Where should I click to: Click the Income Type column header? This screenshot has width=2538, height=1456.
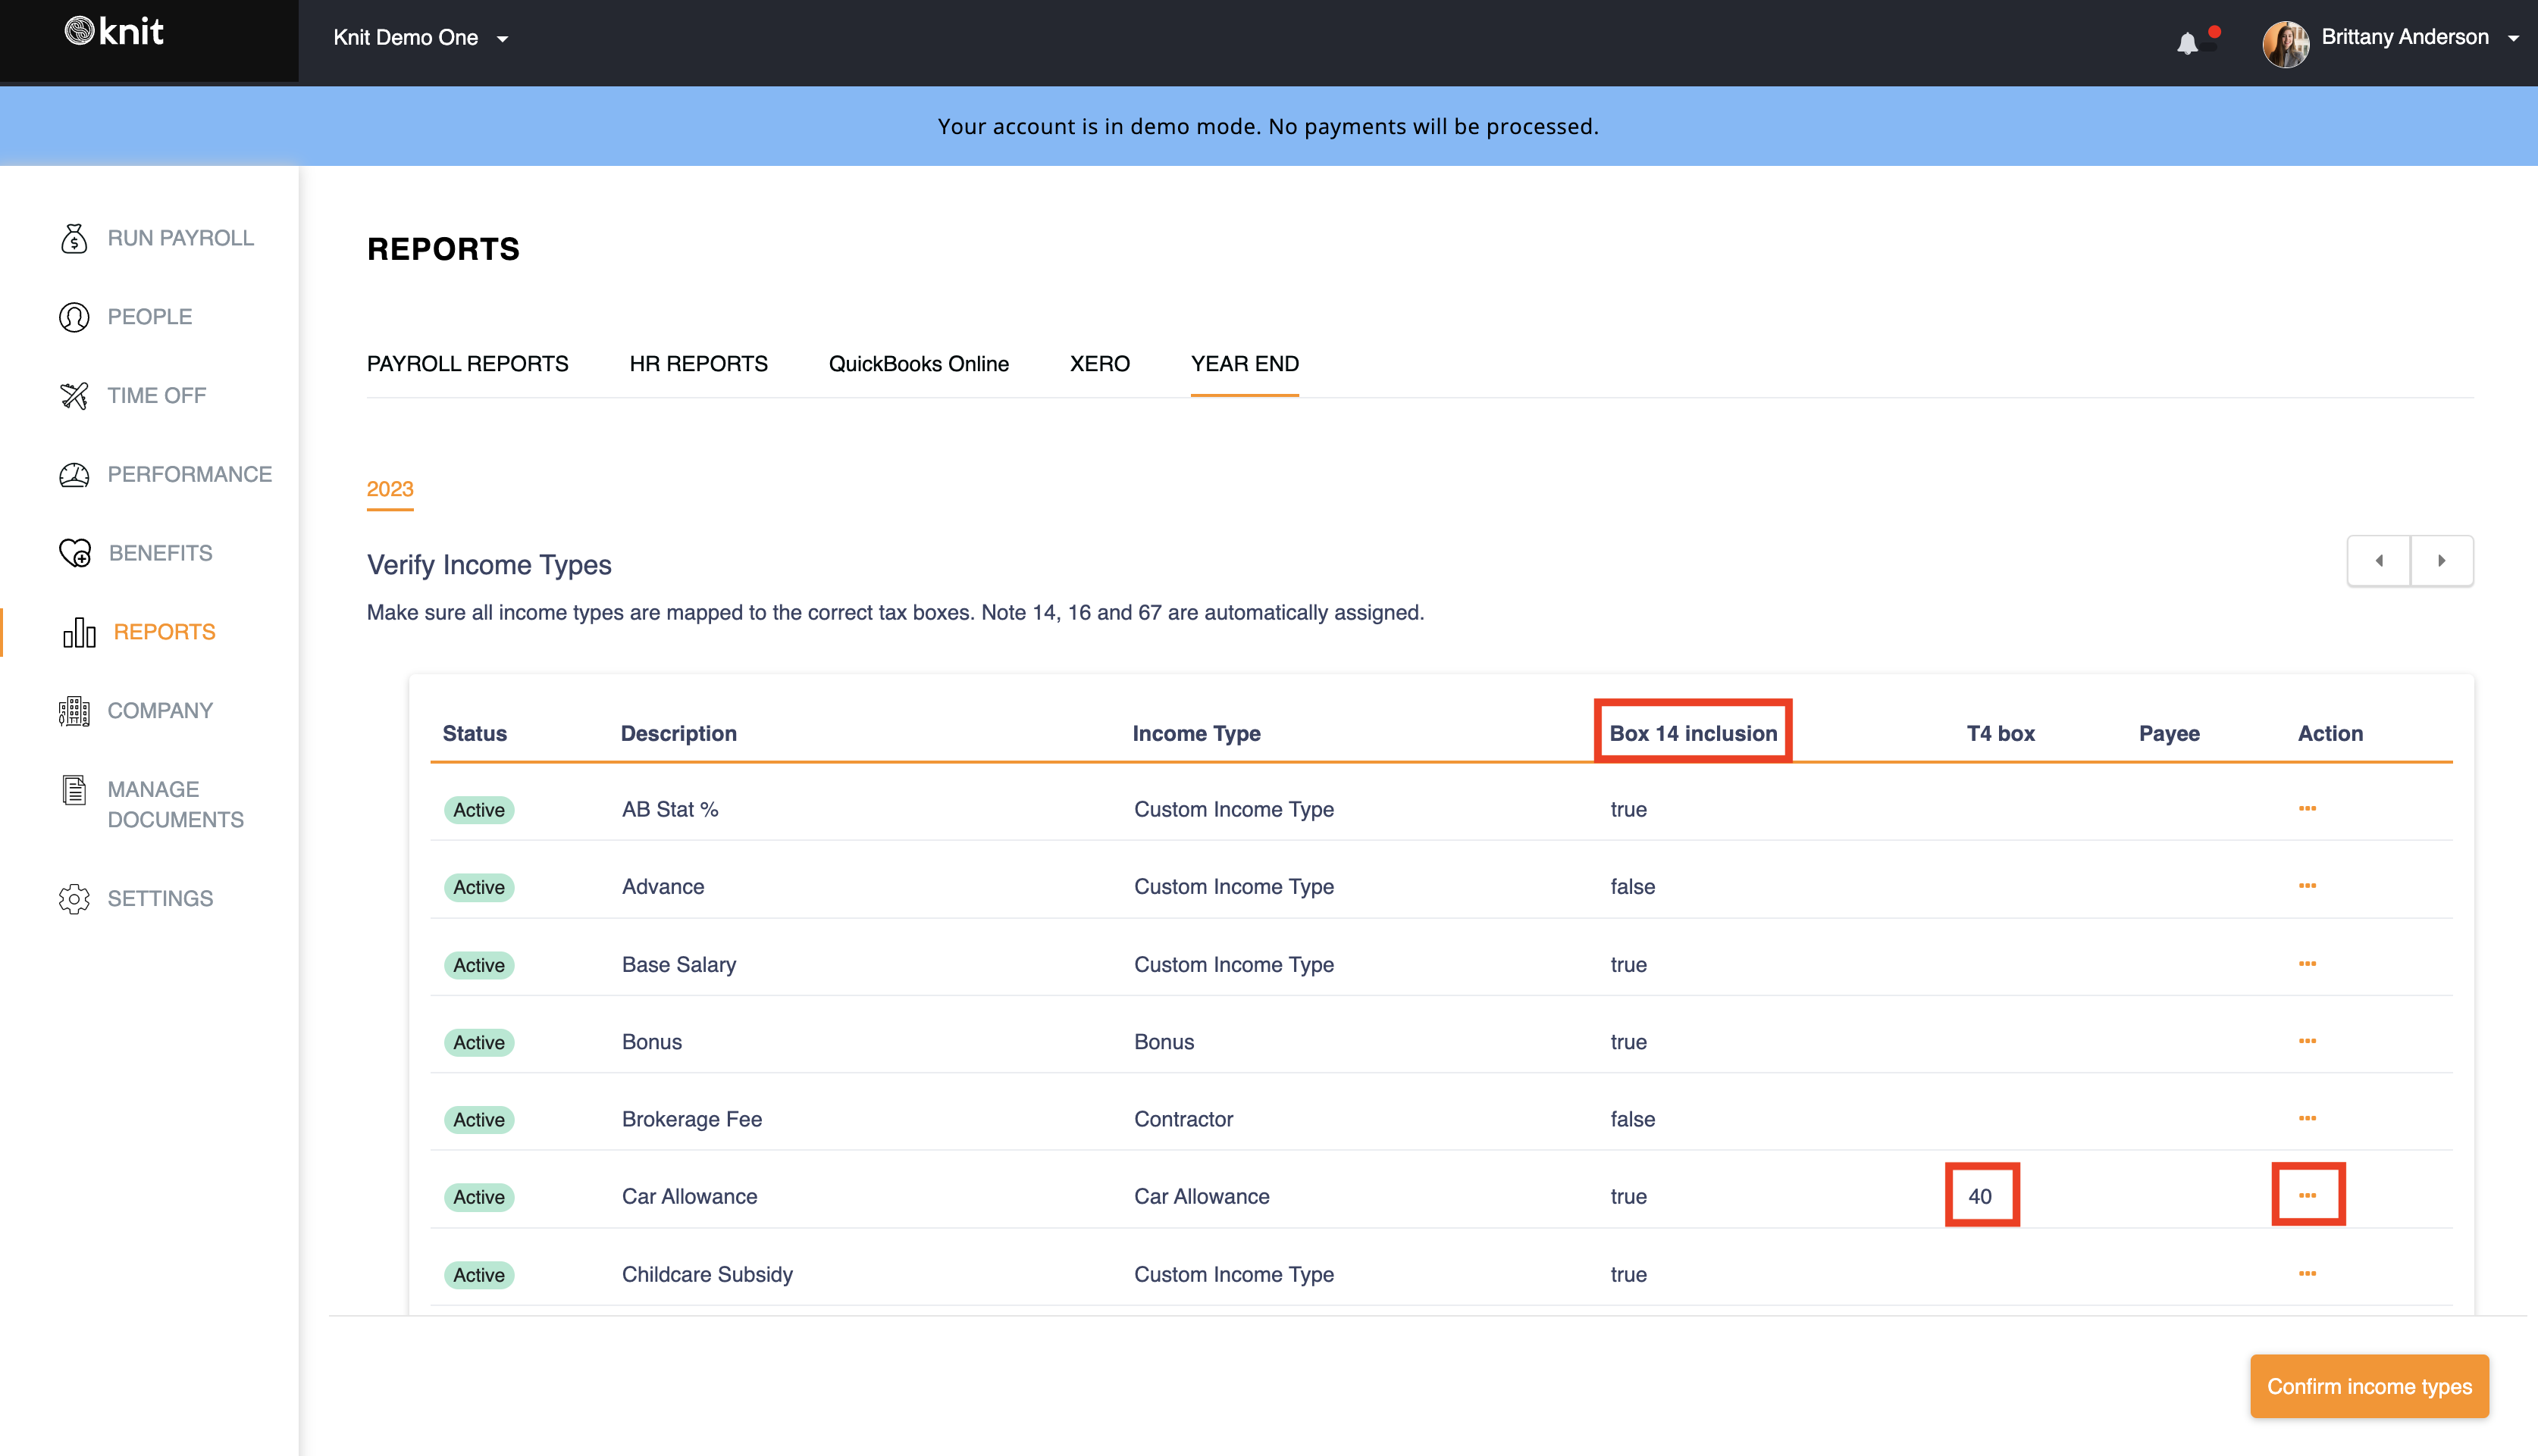click(x=1196, y=734)
